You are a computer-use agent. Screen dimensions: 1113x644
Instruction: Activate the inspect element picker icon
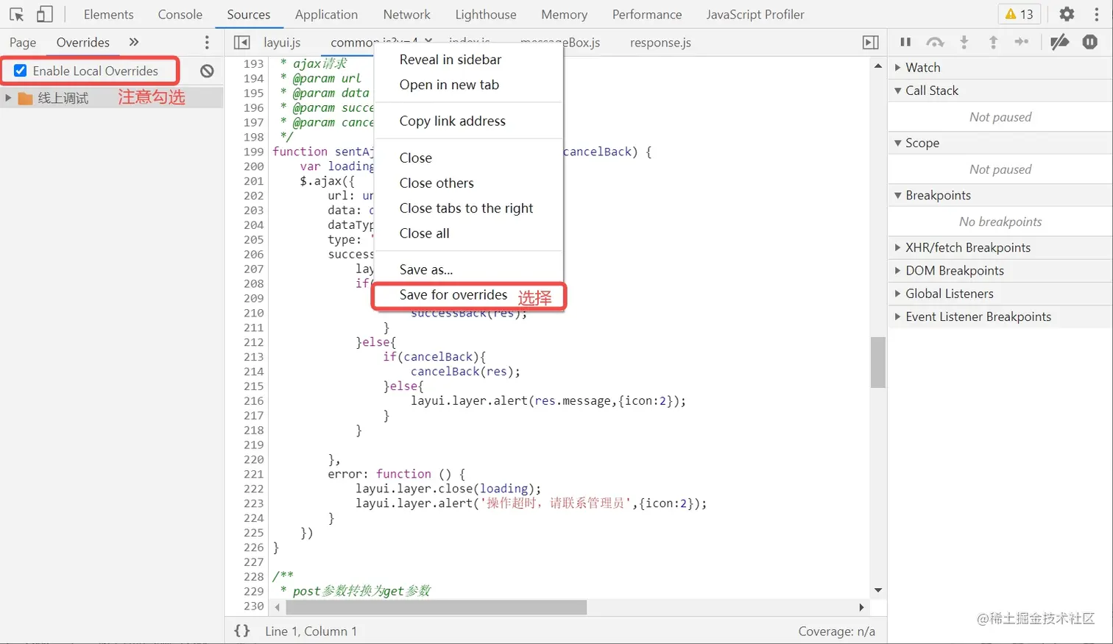(x=16, y=14)
